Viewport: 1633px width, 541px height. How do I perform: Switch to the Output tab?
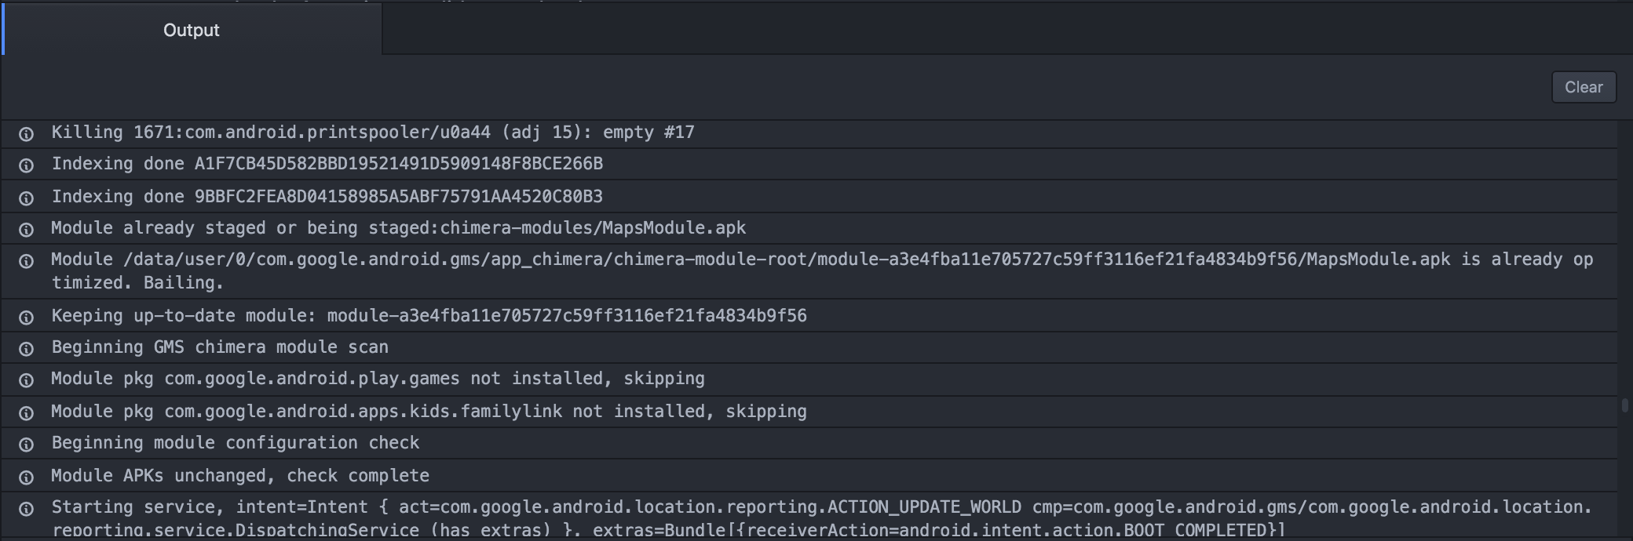point(192,29)
